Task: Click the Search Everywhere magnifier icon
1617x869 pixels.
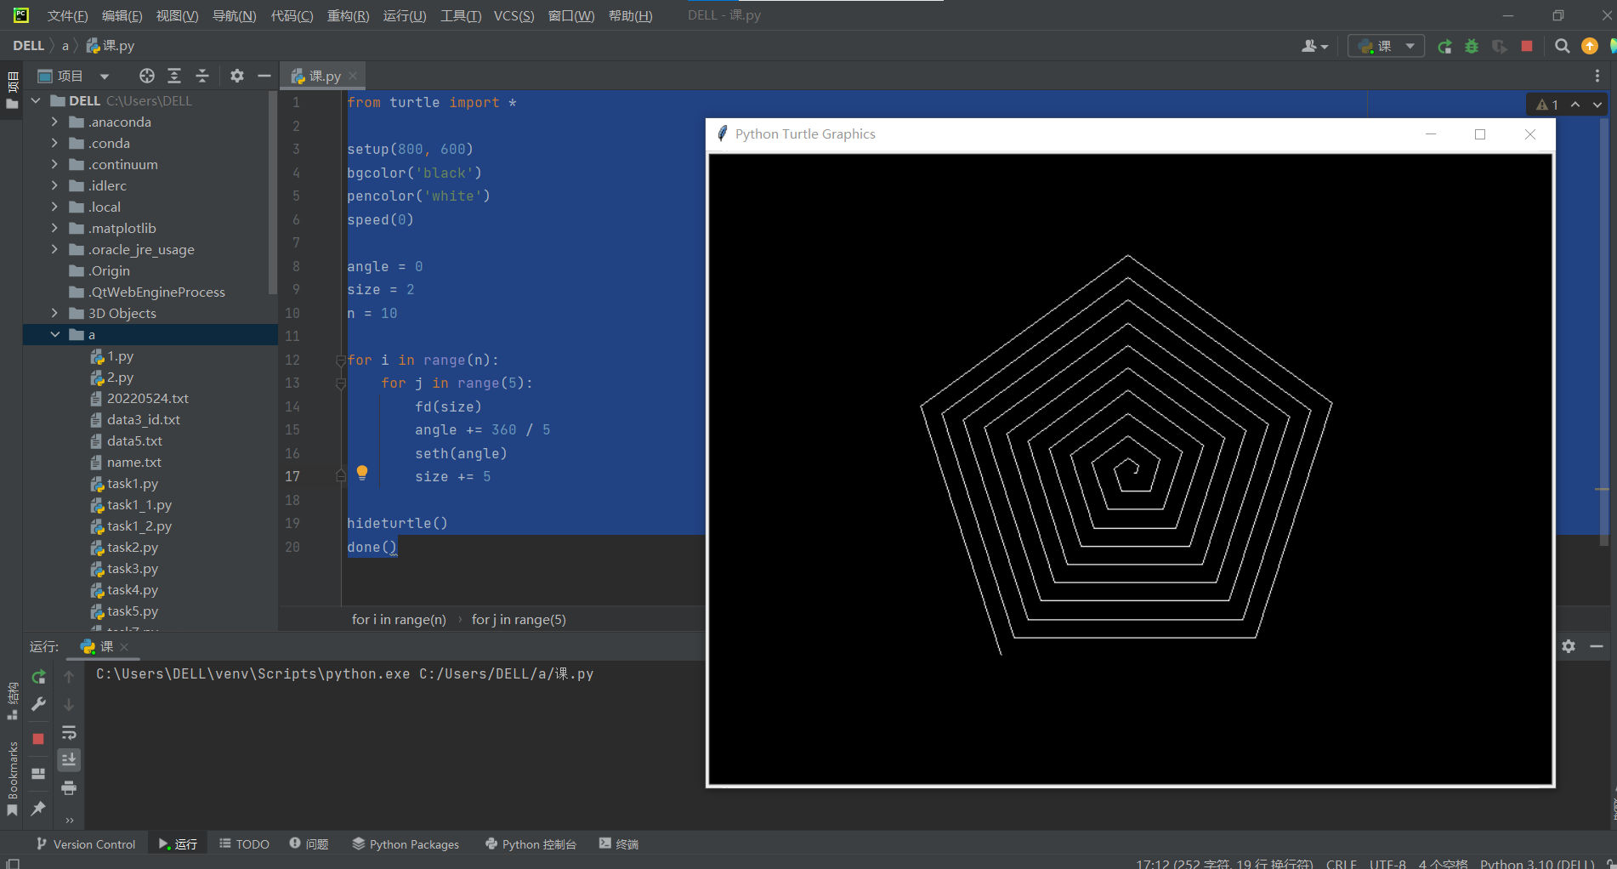Action: [x=1562, y=46]
